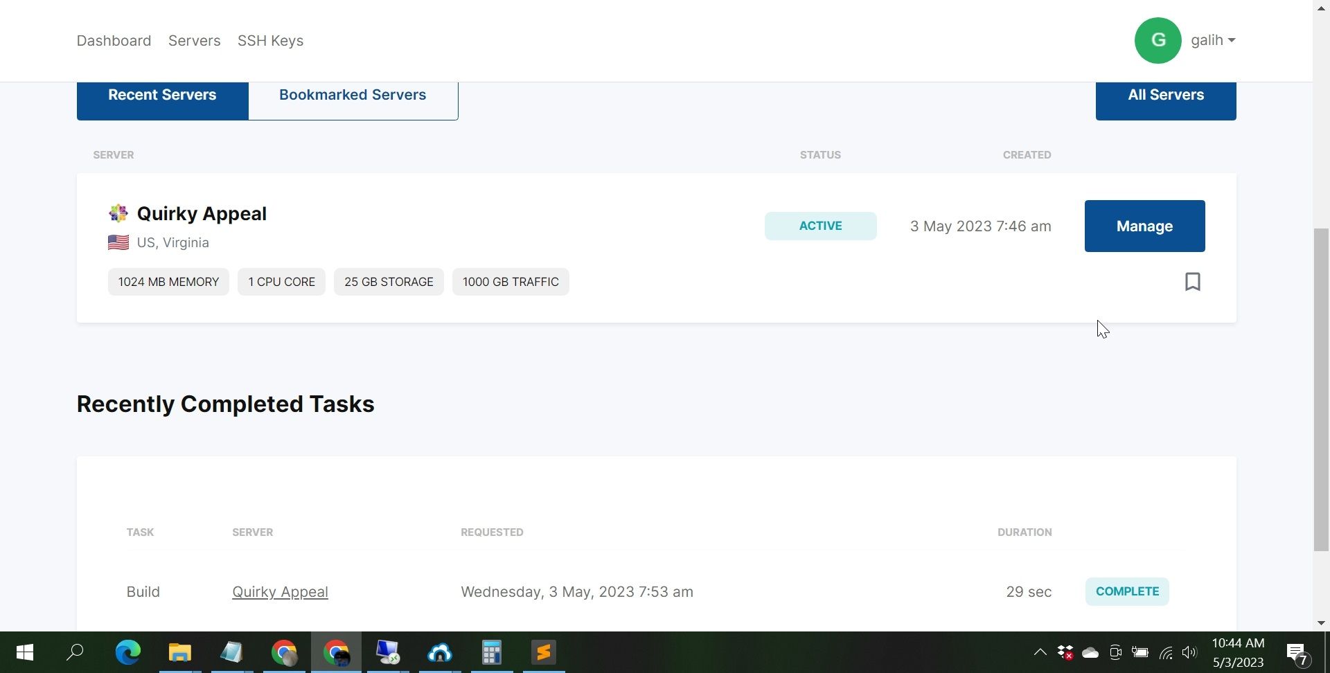Click the page vertical scrollbar thumb

pos(1321,390)
